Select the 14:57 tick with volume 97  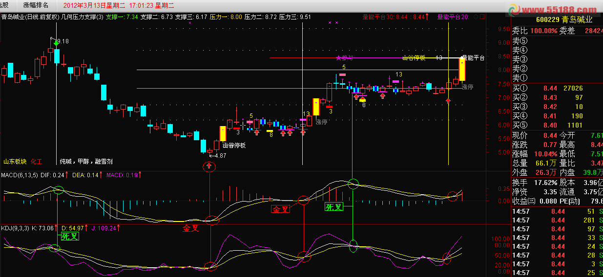557,229
